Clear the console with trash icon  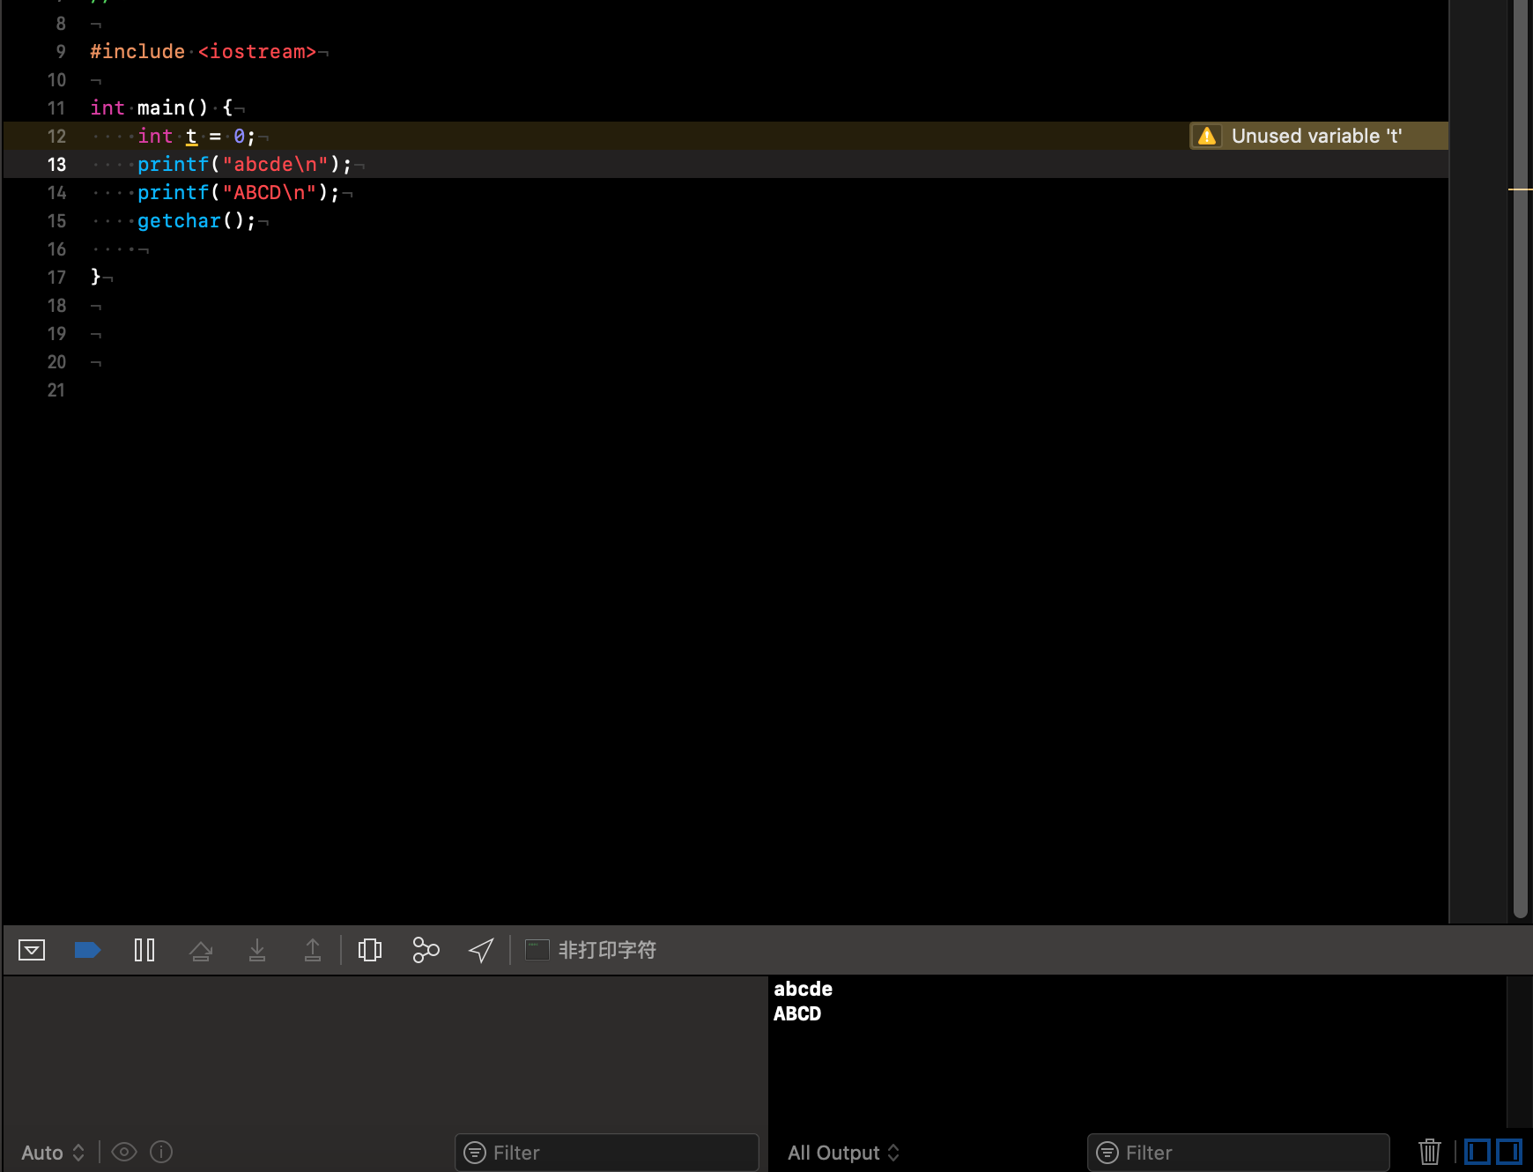[x=1430, y=1152]
